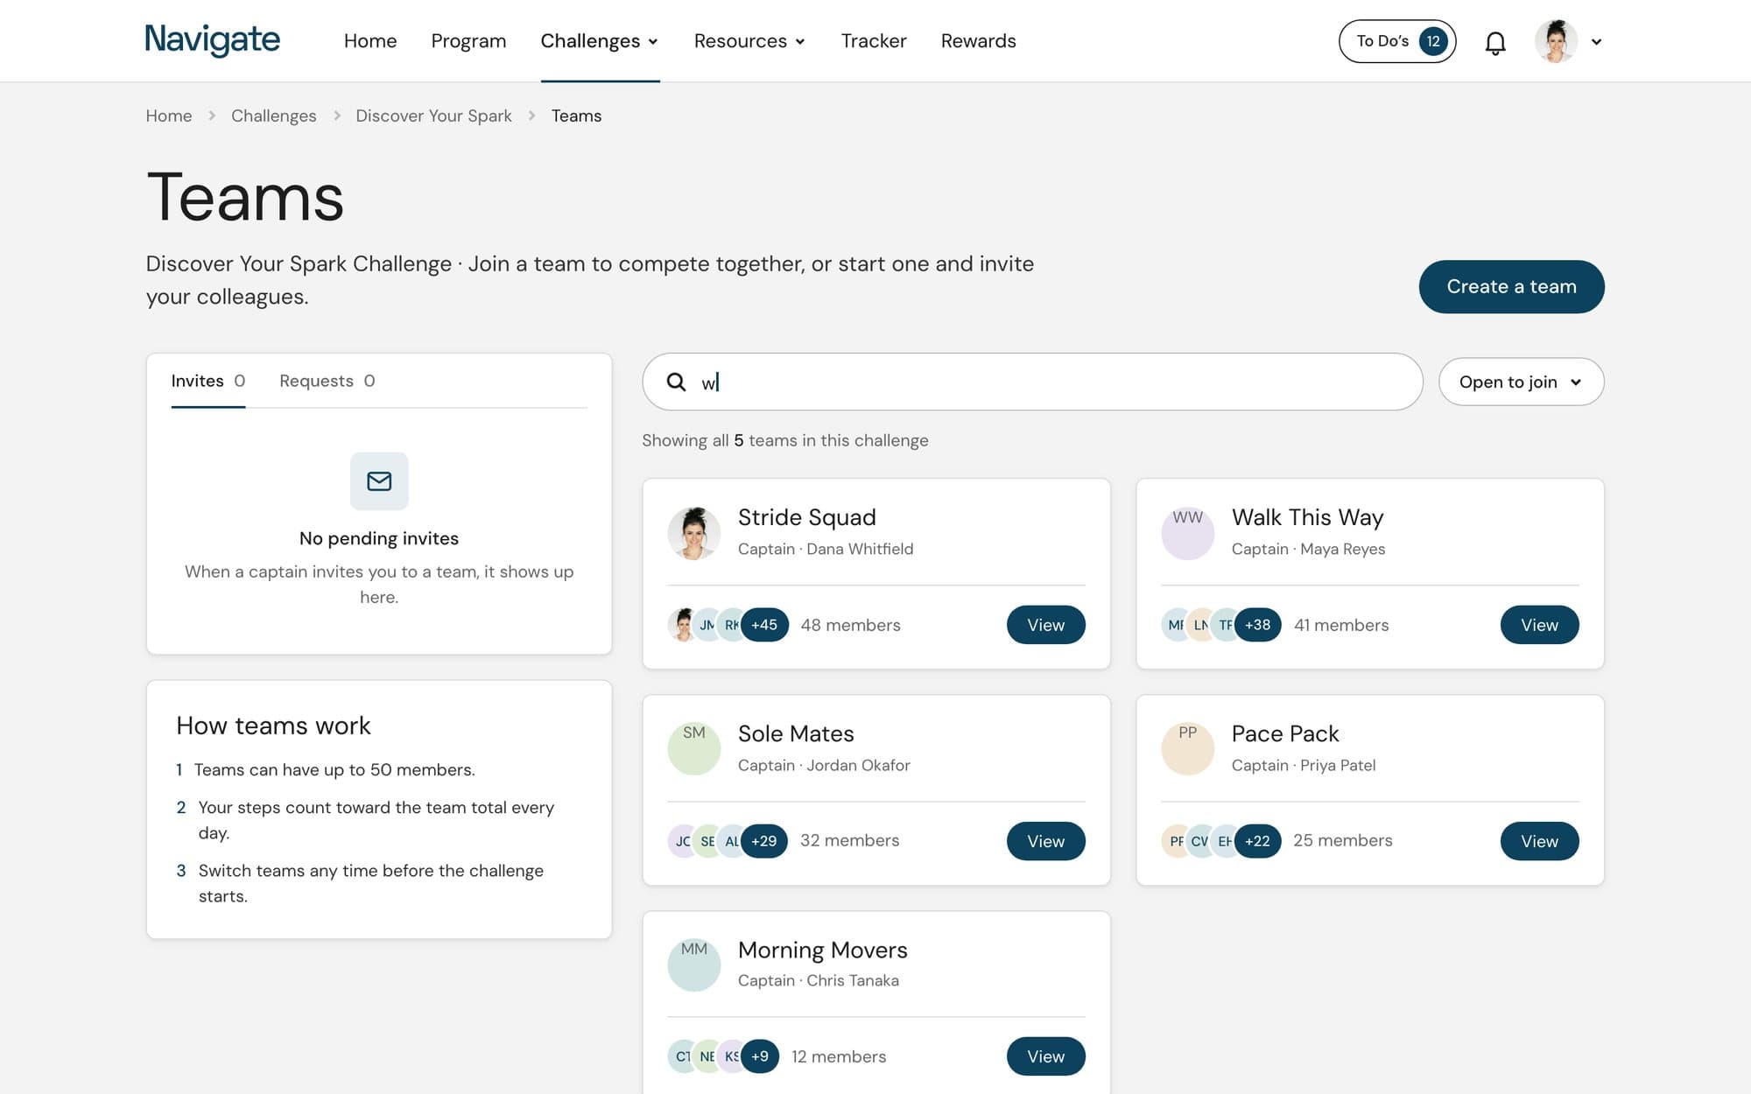
Task: Open the Tracker nav item
Action: [x=874, y=41]
